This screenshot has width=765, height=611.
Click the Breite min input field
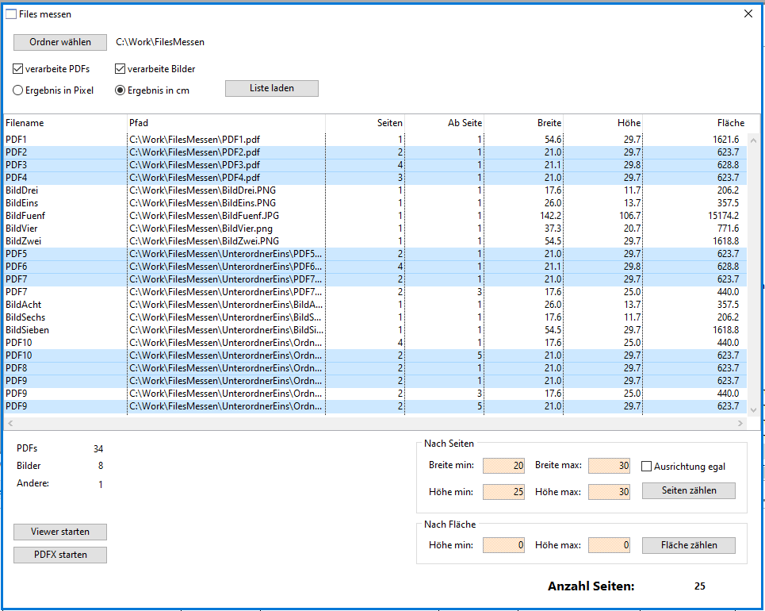coord(503,466)
